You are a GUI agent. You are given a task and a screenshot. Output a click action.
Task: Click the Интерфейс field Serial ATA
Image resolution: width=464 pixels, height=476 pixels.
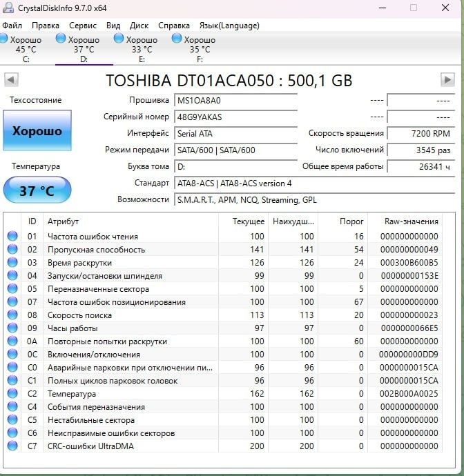pos(236,134)
